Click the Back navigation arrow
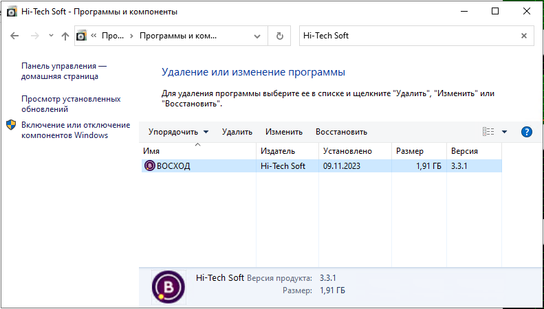Screen dimensions: 544x309 pos(15,36)
